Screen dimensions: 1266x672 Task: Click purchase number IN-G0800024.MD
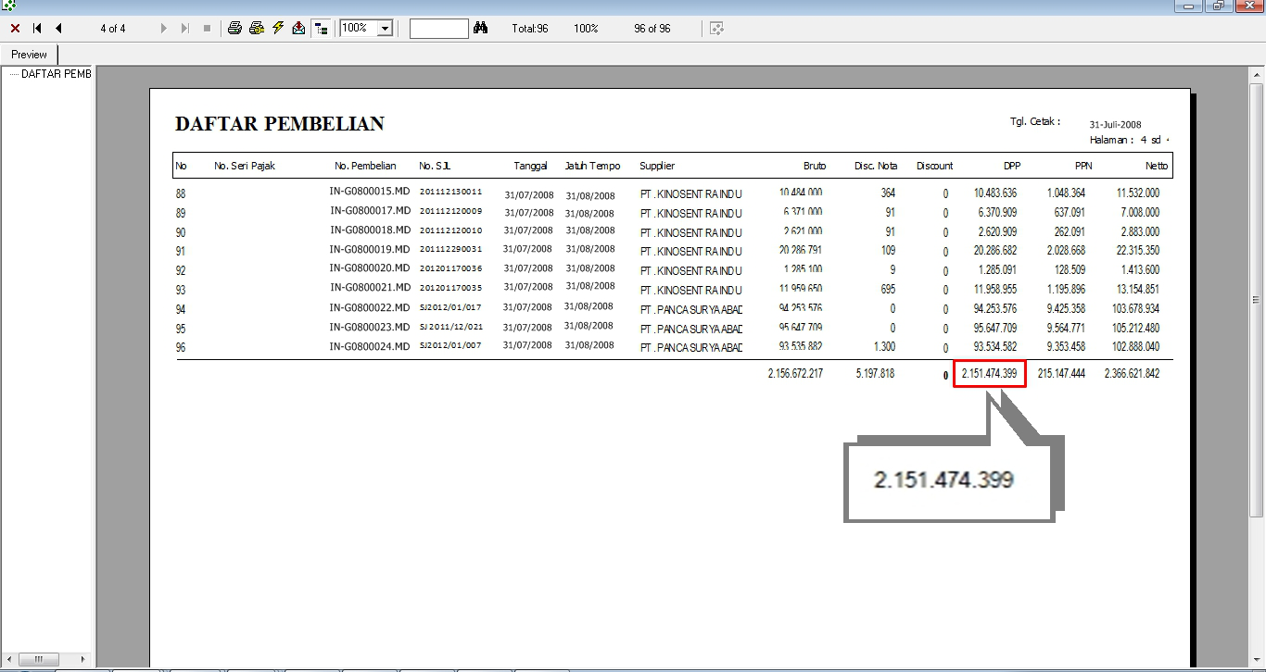point(370,346)
